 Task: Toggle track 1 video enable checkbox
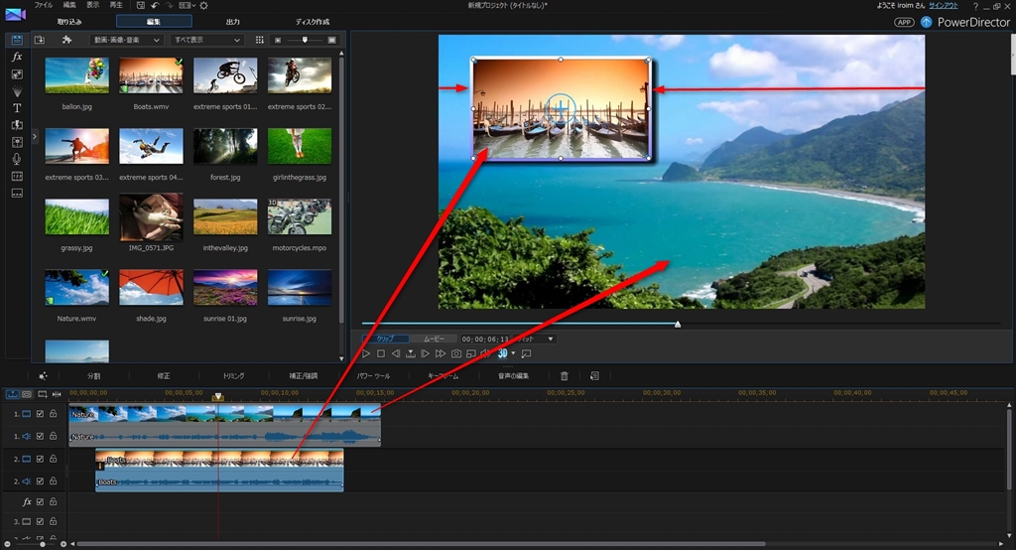[40, 414]
